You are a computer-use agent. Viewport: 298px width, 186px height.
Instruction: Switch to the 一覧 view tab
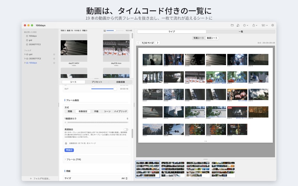click(x=241, y=32)
